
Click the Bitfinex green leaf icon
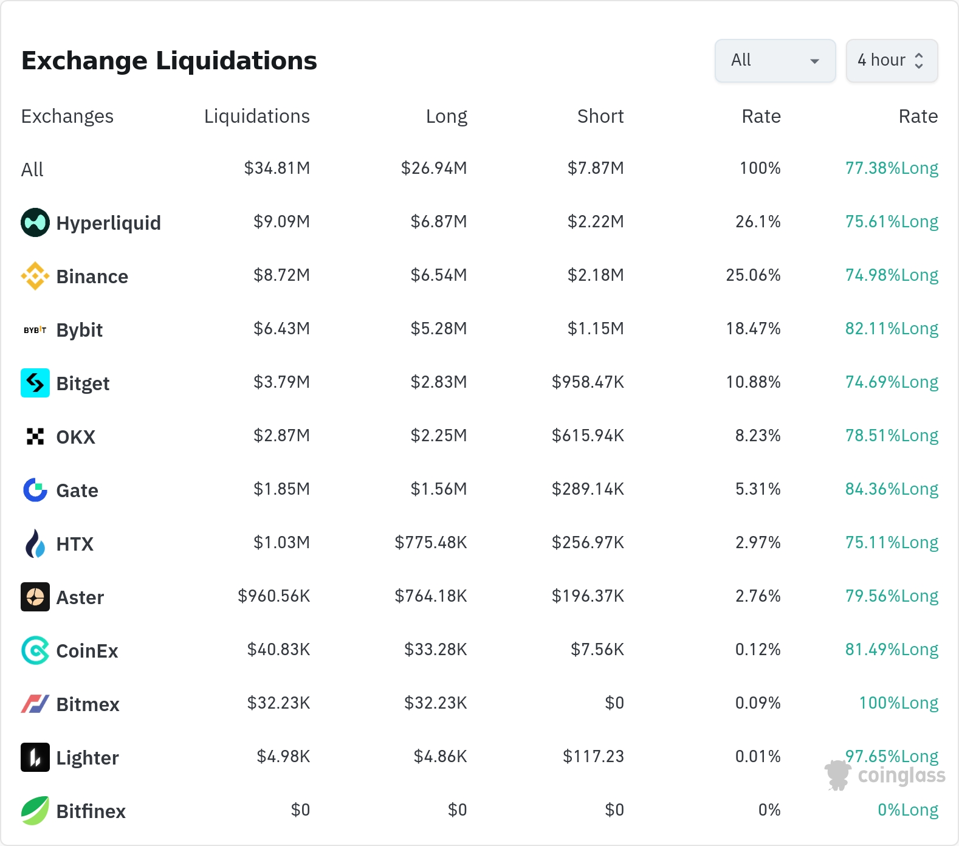click(35, 811)
